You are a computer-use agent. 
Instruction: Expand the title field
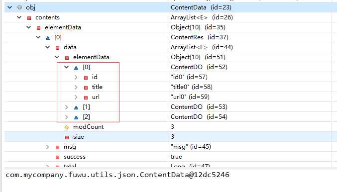(x=76, y=87)
